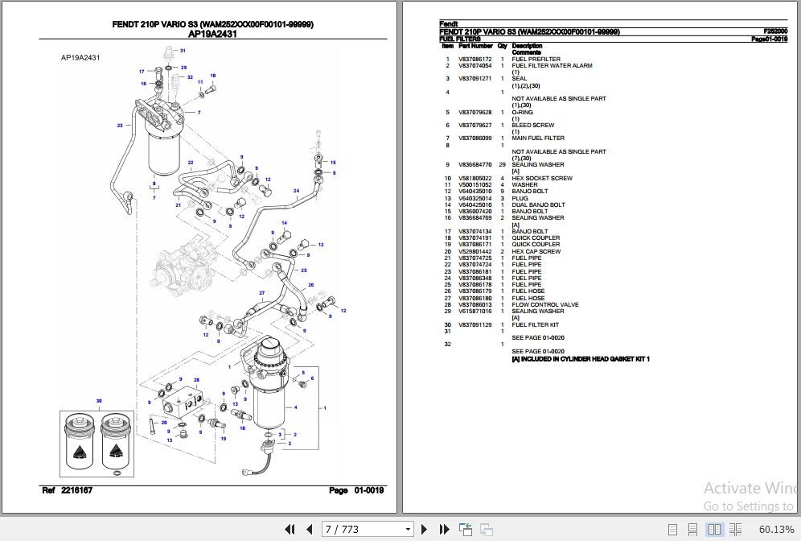Click callout number 23 in the diagram
The width and height of the screenshot is (801, 541).
coord(120,126)
